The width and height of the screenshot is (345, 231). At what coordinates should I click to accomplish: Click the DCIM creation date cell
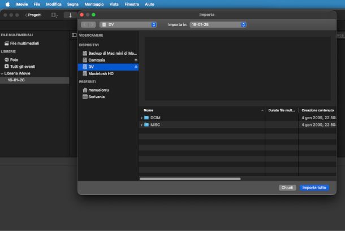point(318,118)
